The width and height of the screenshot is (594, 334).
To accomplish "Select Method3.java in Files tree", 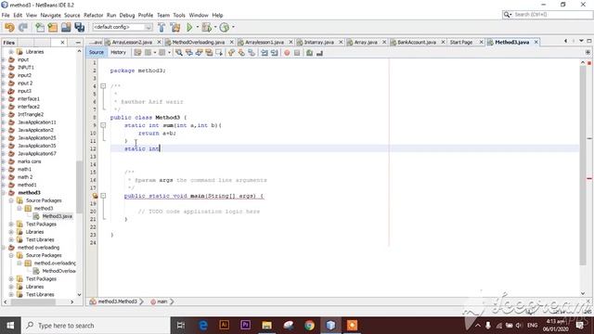I will 57,216.
